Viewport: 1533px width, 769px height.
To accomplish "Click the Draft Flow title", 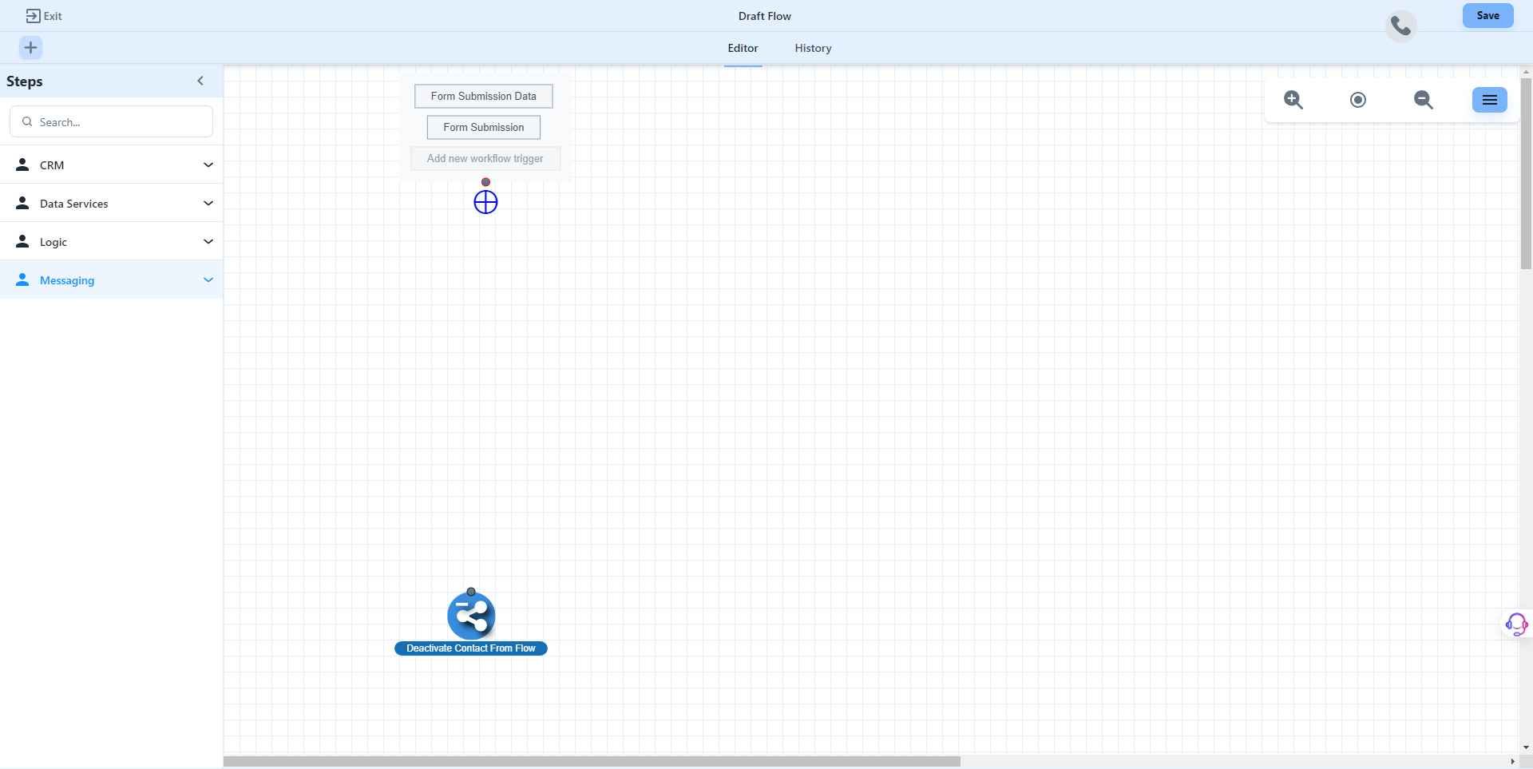I will (x=765, y=16).
